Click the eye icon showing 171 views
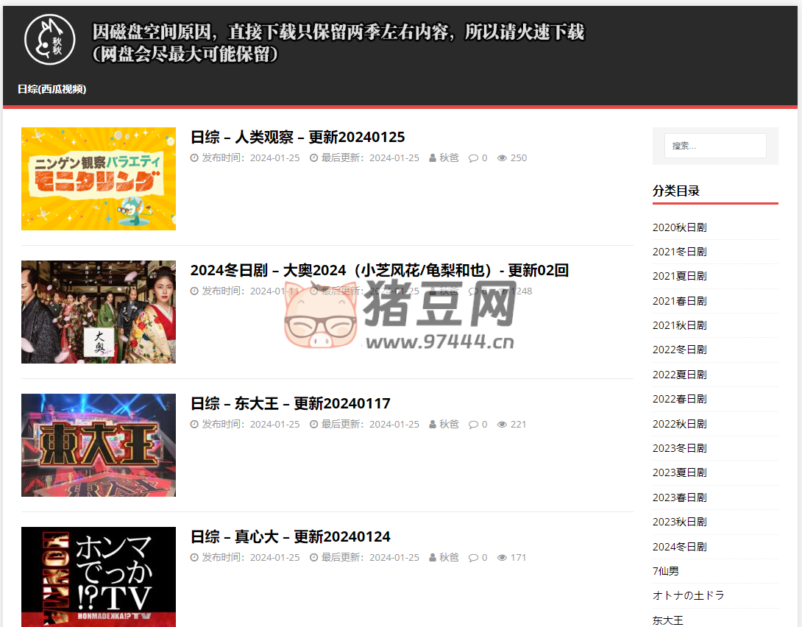This screenshot has width=802, height=627. coord(502,557)
